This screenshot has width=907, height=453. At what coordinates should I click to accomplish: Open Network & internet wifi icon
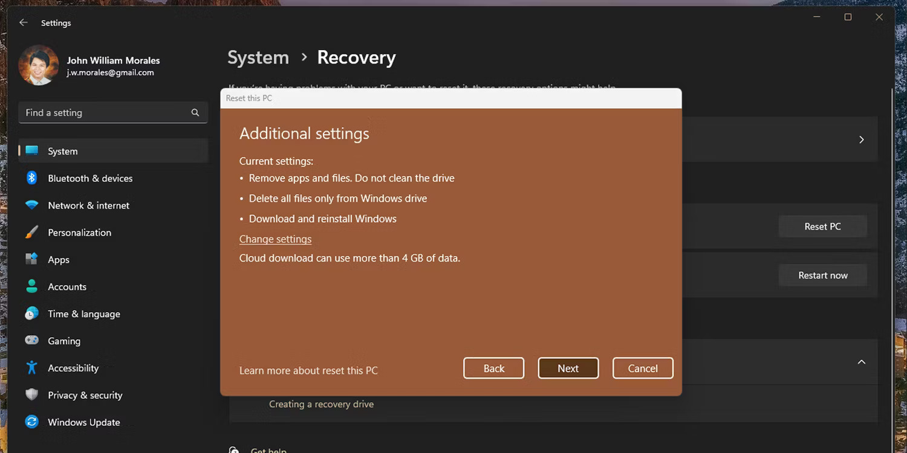pyautogui.click(x=31, y=205)
